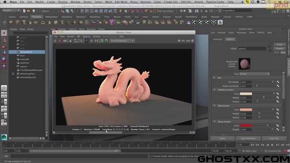Switch to the Rendering shelf tab
Image resolution: width=290 pixels, height=163 pixels.
point(95,17)
